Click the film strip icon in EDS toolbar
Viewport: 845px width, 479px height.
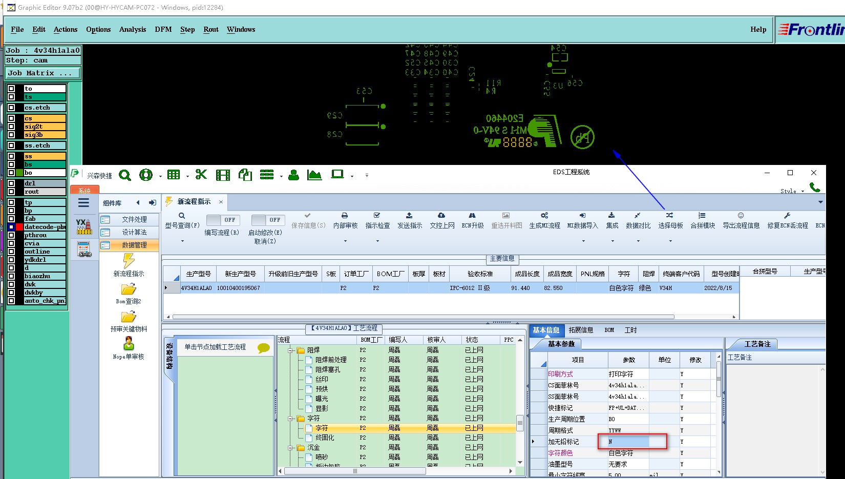[223, 175]
